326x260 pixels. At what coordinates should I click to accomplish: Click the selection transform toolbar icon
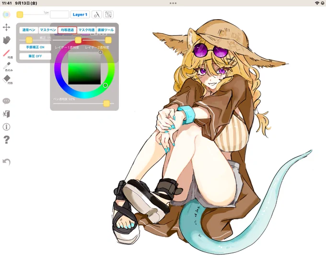pos(108,14)
